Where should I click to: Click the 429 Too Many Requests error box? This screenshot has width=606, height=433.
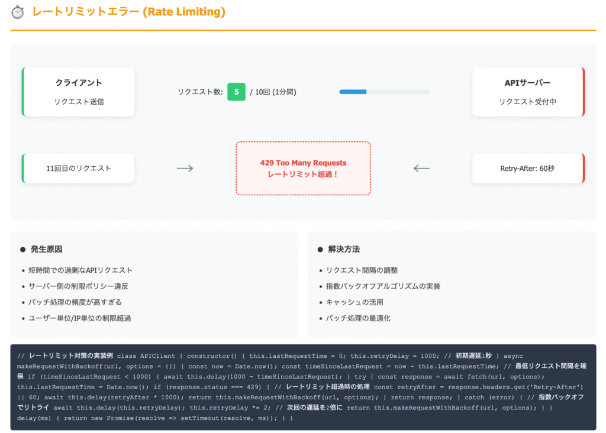(x=303, y=169)
